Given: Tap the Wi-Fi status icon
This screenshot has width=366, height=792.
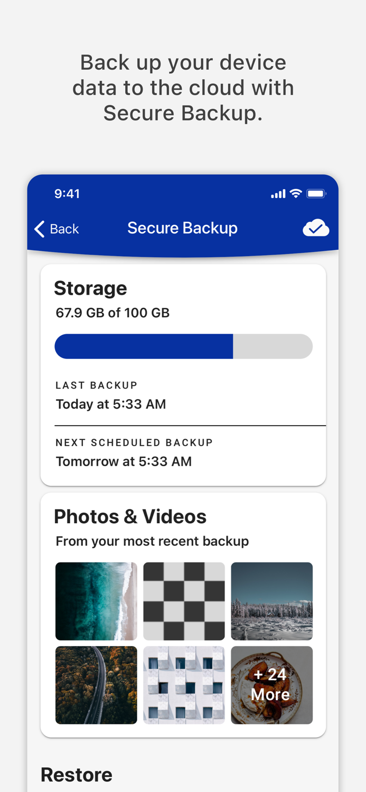Looking at the screenshot, I should pyautogui.click(x=296, y=193).
